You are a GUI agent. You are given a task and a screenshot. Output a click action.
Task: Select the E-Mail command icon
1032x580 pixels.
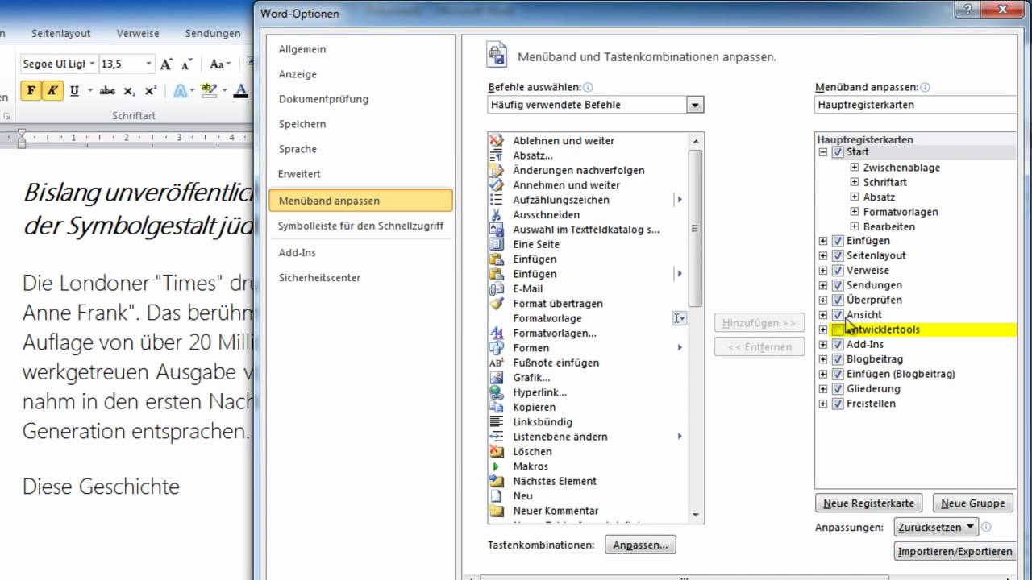point(497,288)
